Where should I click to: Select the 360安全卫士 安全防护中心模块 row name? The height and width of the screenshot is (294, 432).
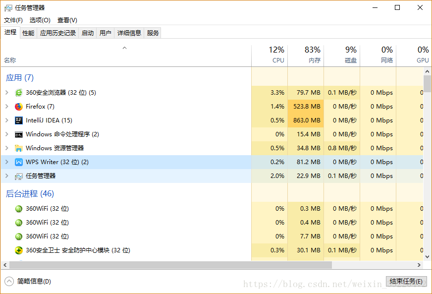pos(78,250)
